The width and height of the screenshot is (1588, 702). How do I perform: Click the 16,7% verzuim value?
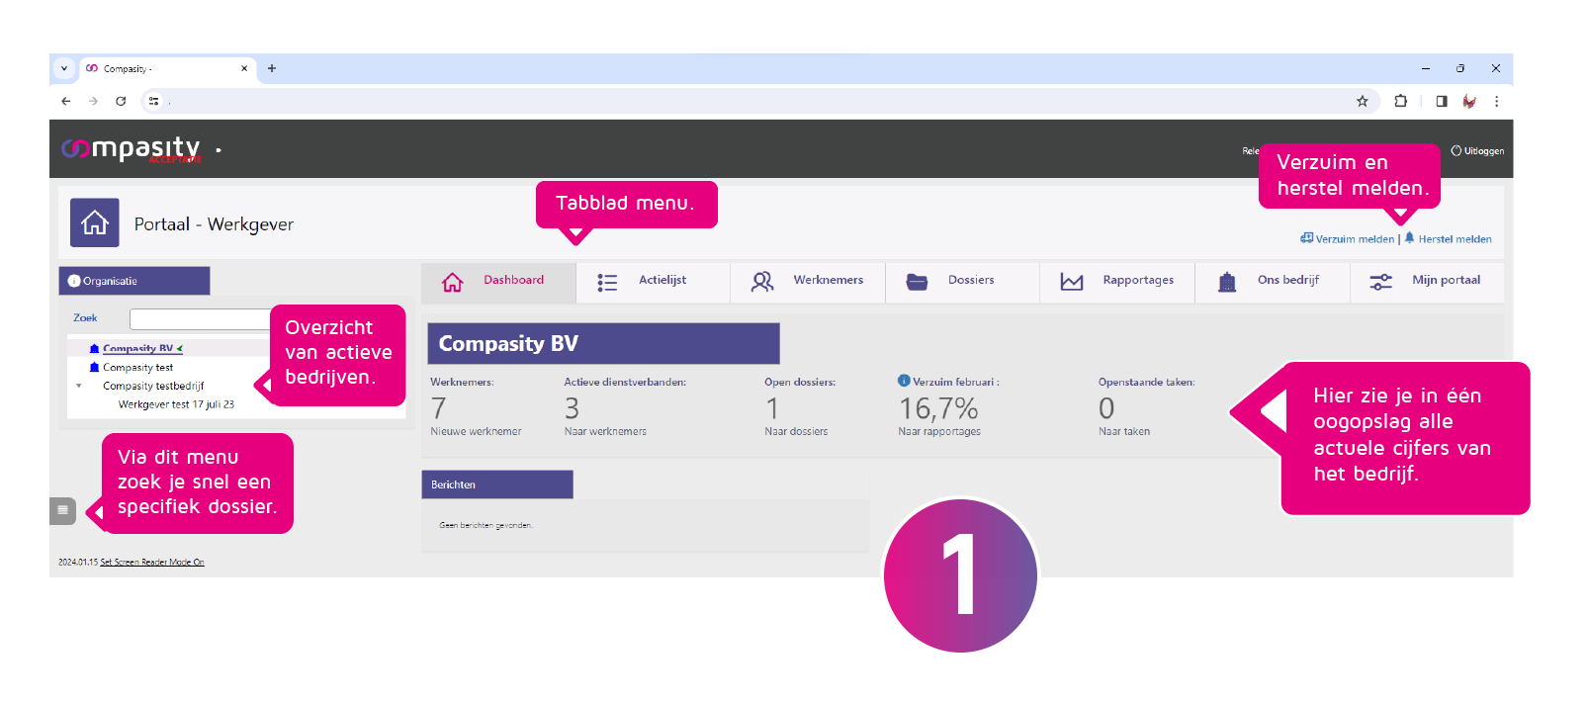point(938,408)
